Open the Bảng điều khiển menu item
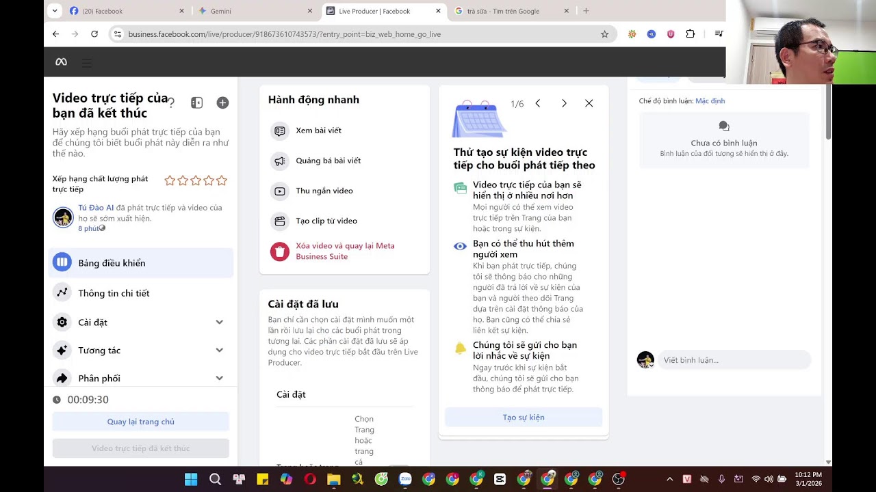The image size is (876, 492). point(141,263)
